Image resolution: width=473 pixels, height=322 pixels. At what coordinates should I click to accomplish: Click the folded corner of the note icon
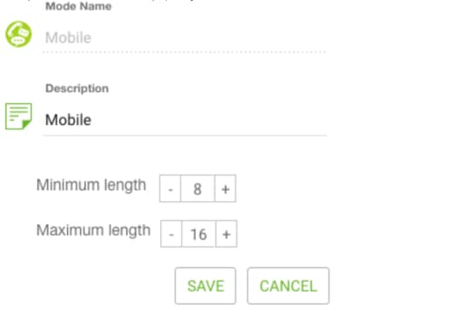tap(27, 124)
